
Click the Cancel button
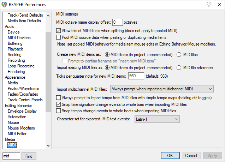tap(191, 156)
